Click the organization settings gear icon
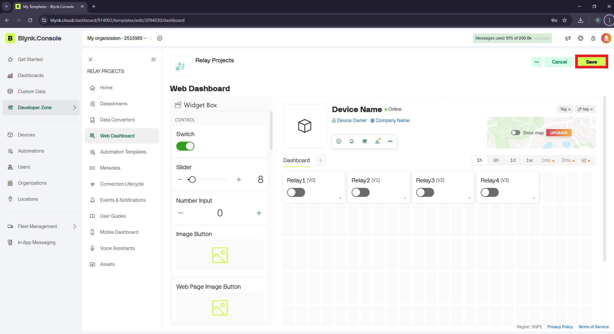614x334 pixels. [x=160, y=38]
